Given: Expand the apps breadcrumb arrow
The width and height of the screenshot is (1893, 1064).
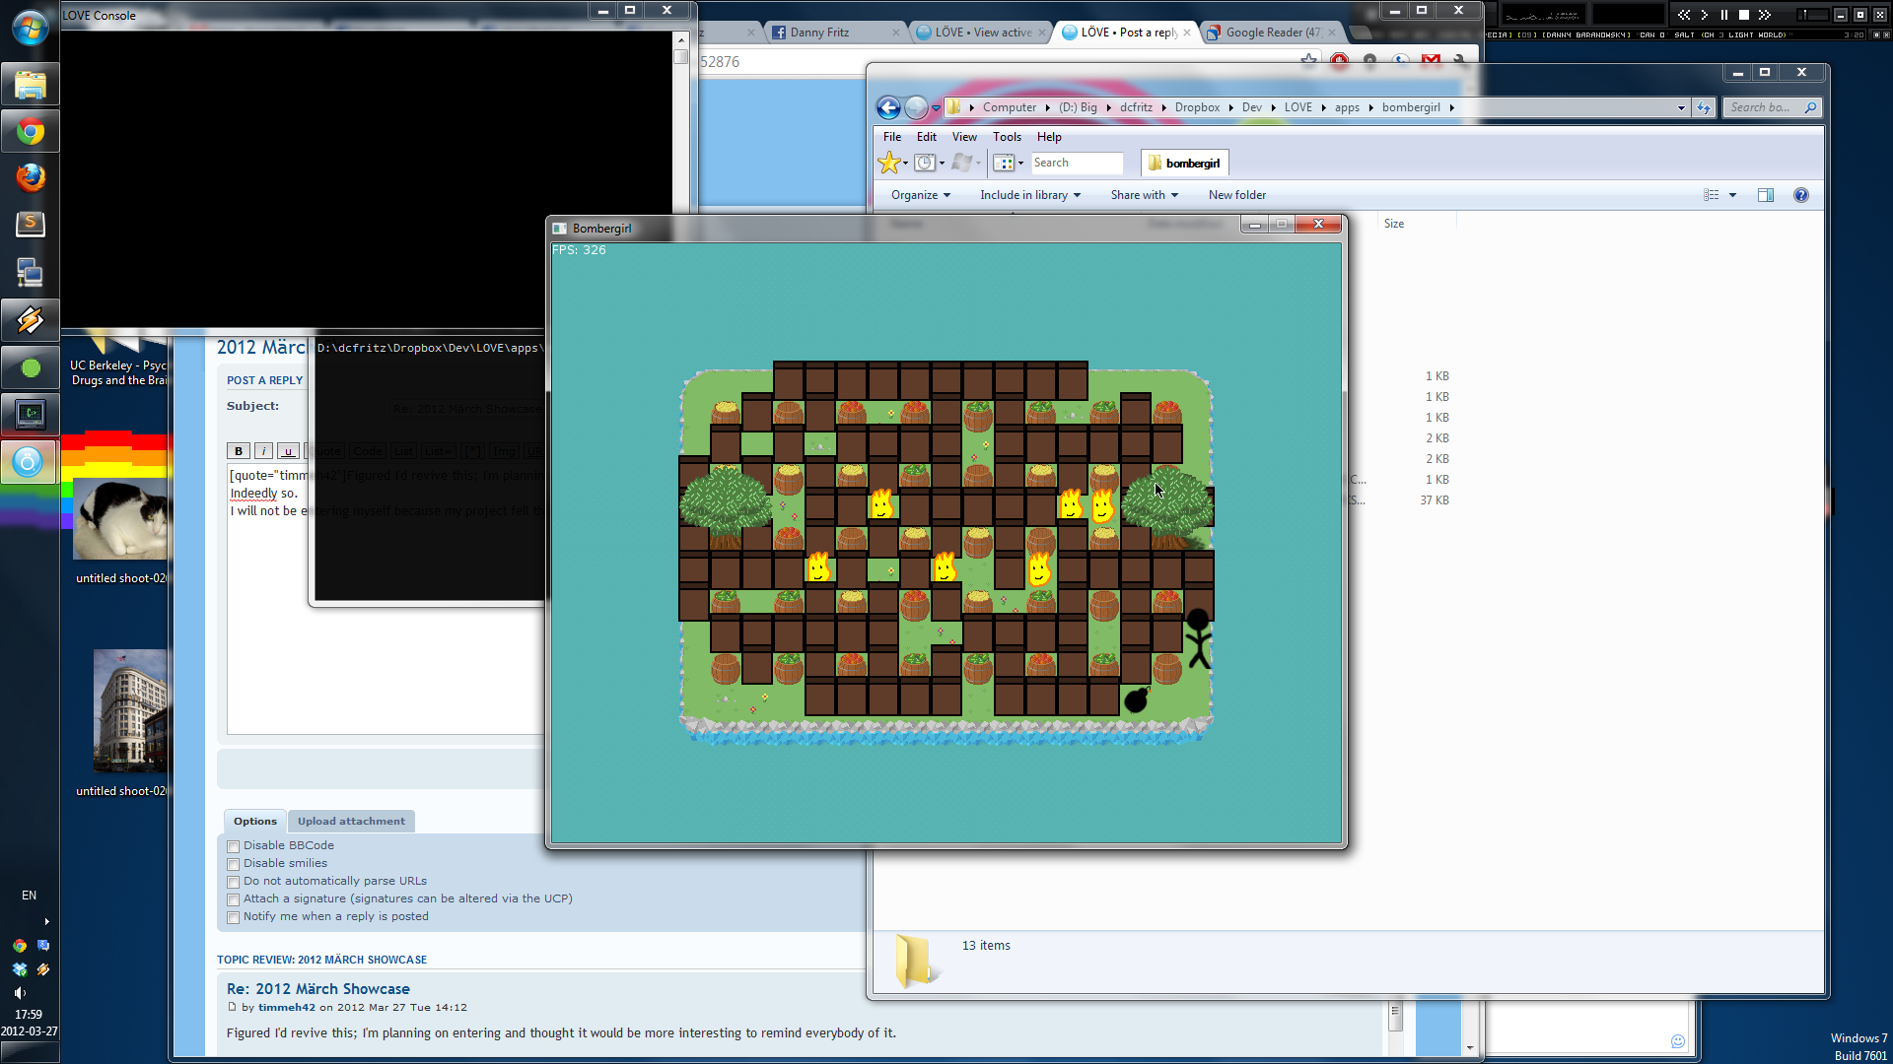Looking at the screenshot, I should click(x=1370, y=107).
